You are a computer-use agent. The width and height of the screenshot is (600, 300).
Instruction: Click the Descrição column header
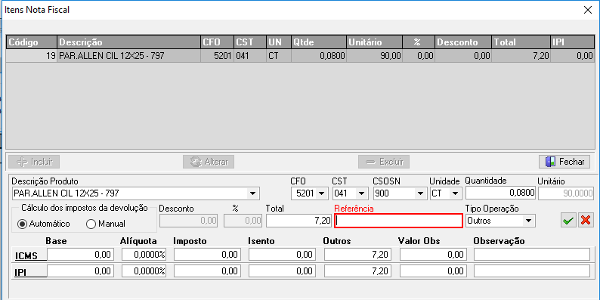[129, 42]
